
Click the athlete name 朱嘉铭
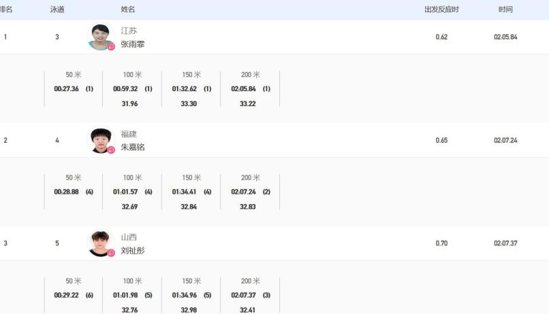point(133,147)
